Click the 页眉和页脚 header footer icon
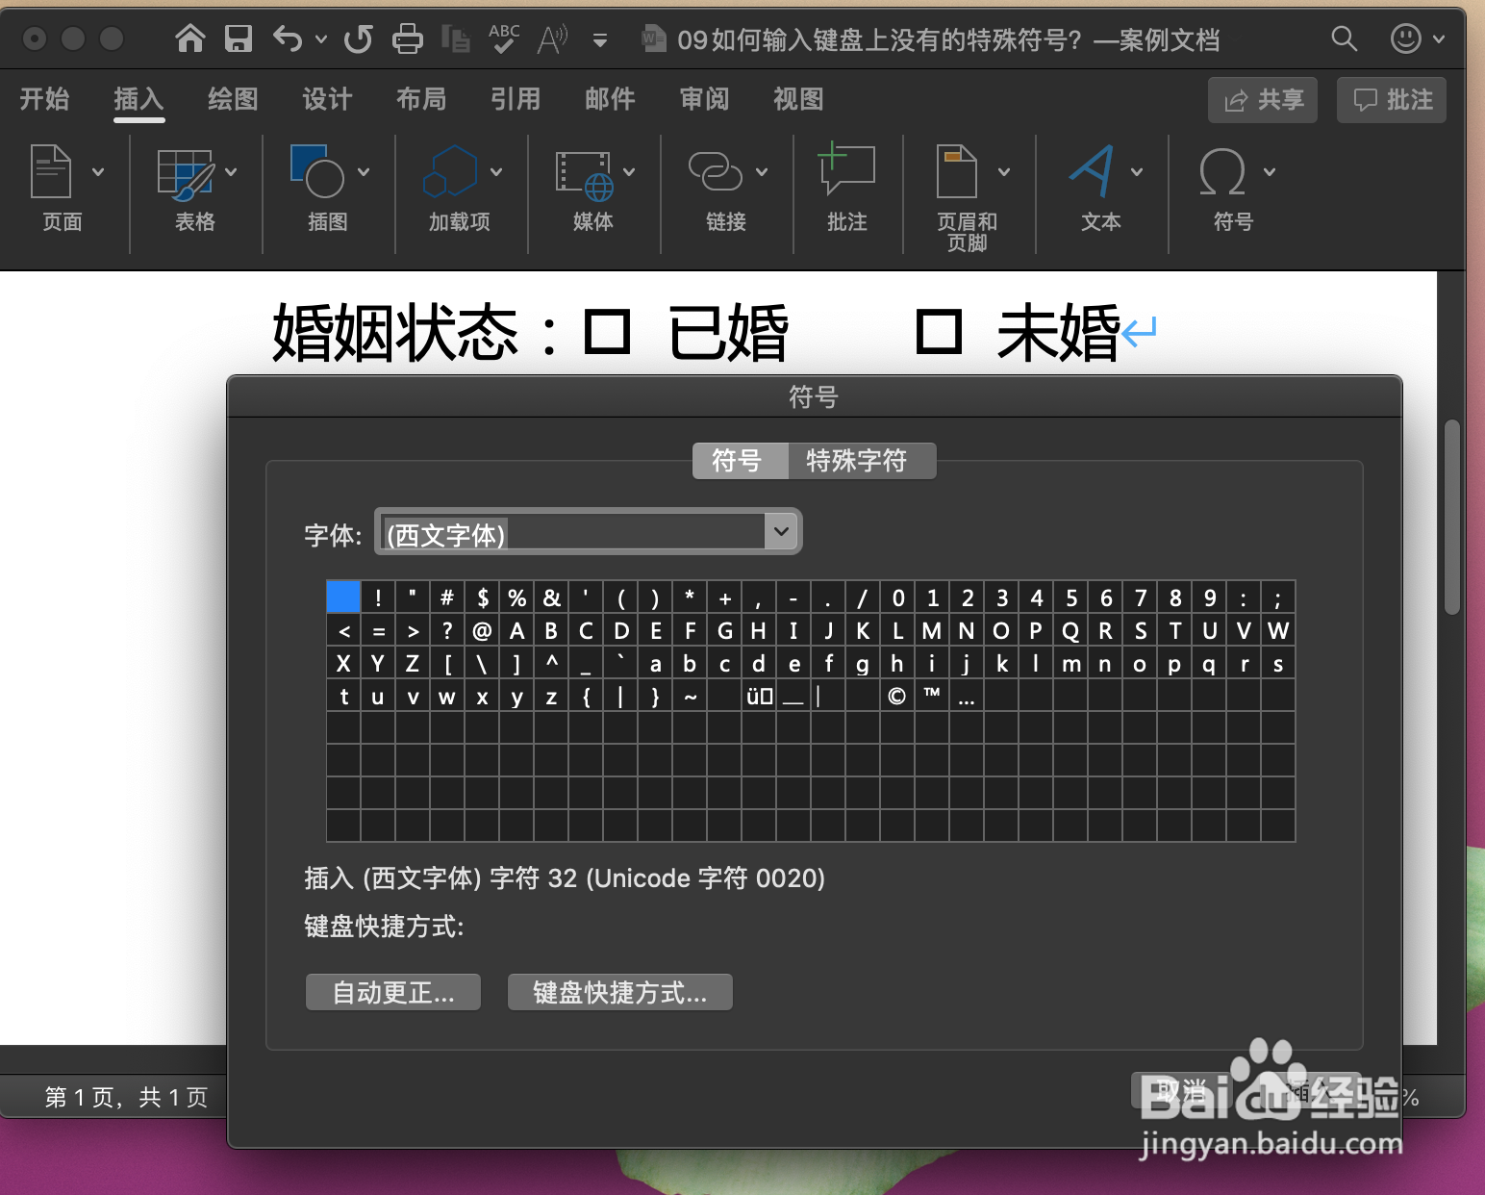The width and height of the screenshot is (1485, 1195). (957, 171)
